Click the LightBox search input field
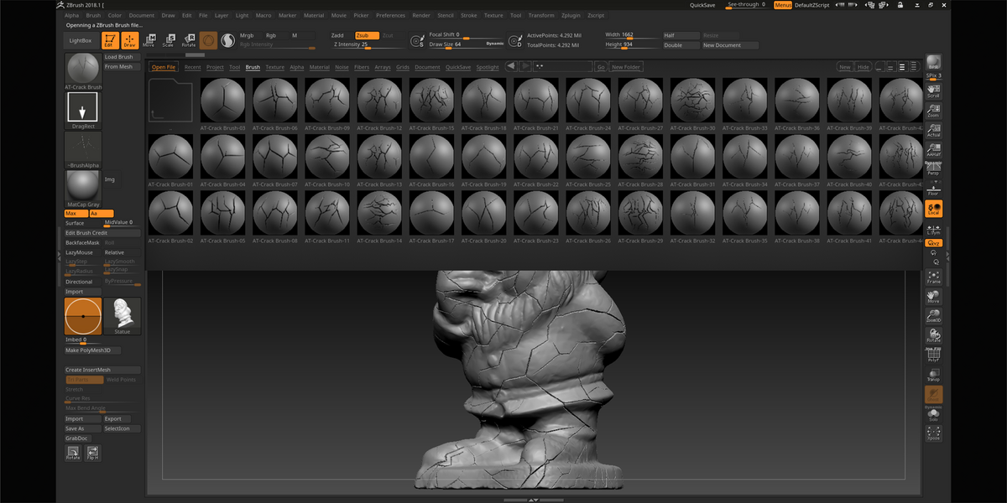The width and height of the screenshot is (1007, 503). [x=562, y=66]
